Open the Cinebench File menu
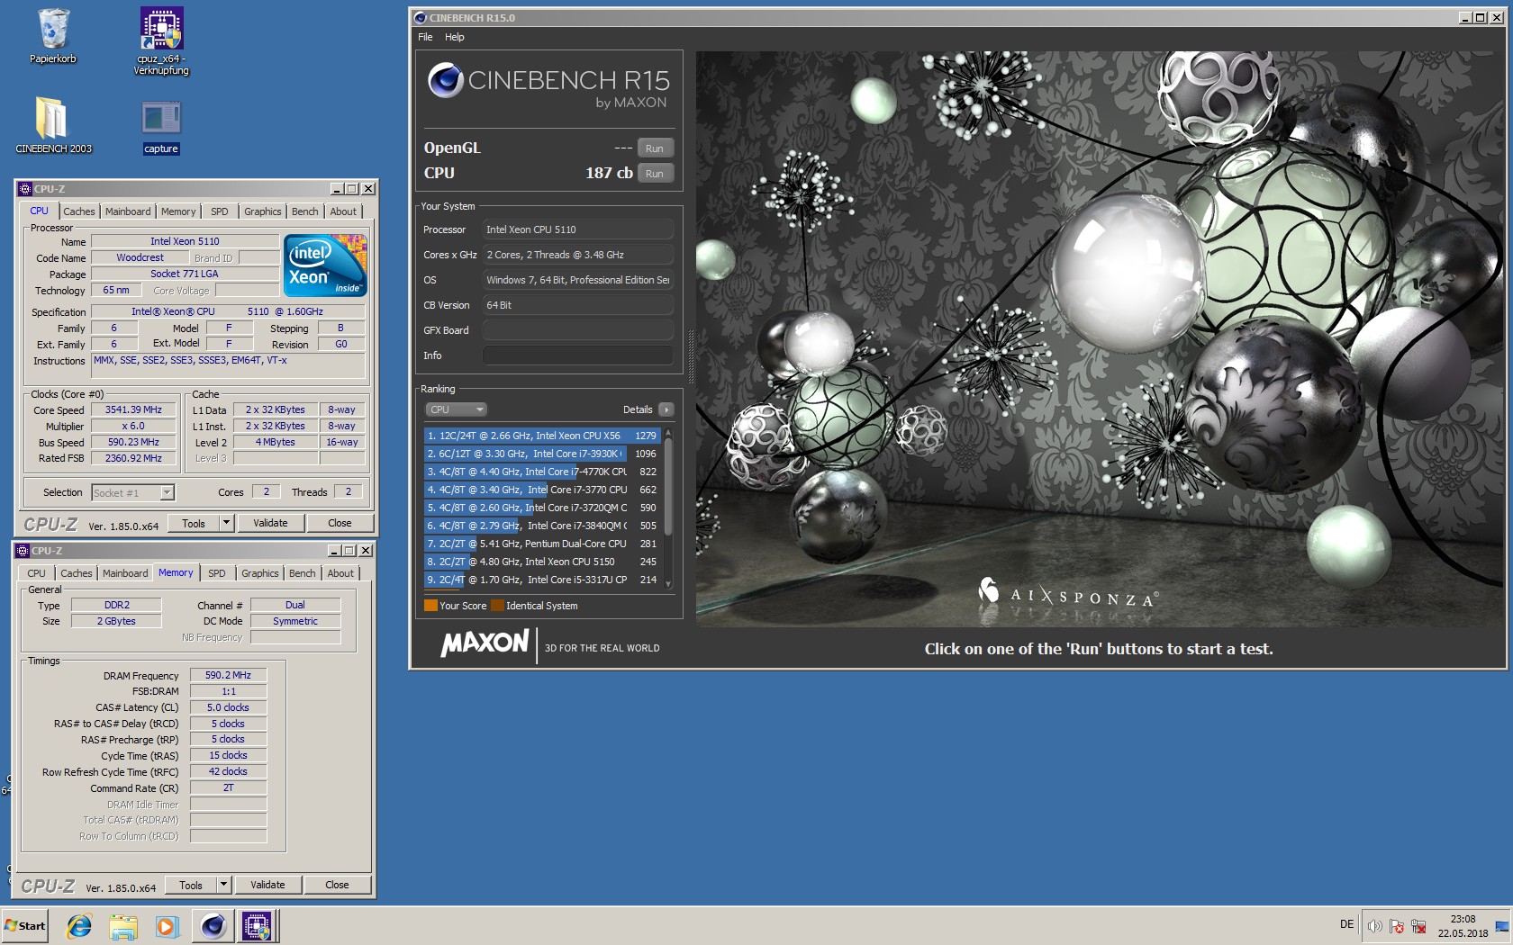The height and width of the screenshot is (945, 1513). coord(425,37)
